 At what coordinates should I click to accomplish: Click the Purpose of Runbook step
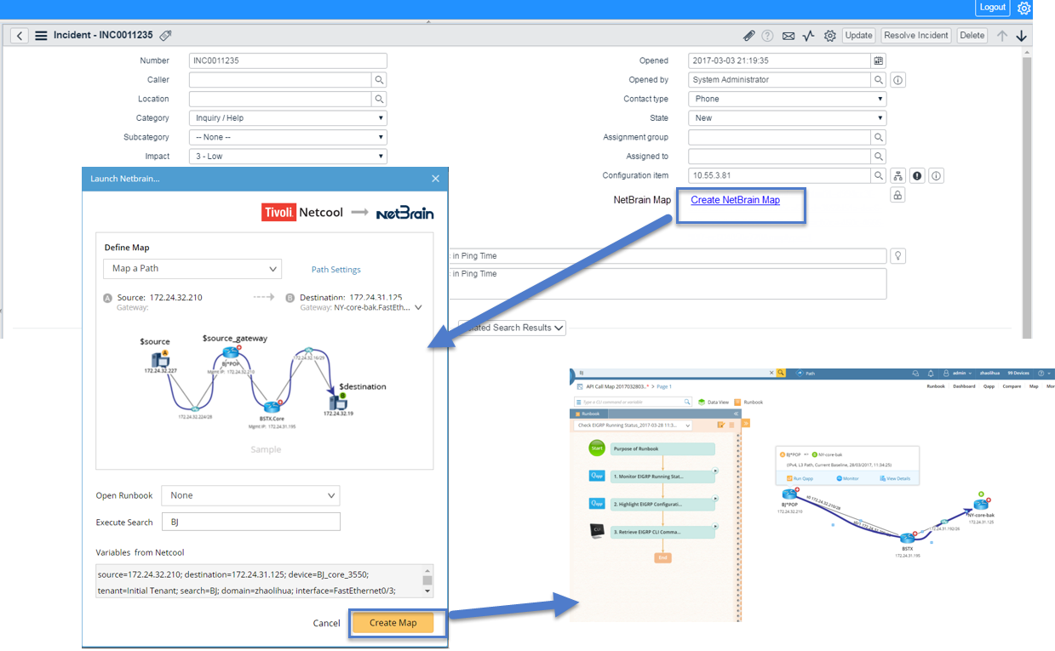(x=662, y=448)
